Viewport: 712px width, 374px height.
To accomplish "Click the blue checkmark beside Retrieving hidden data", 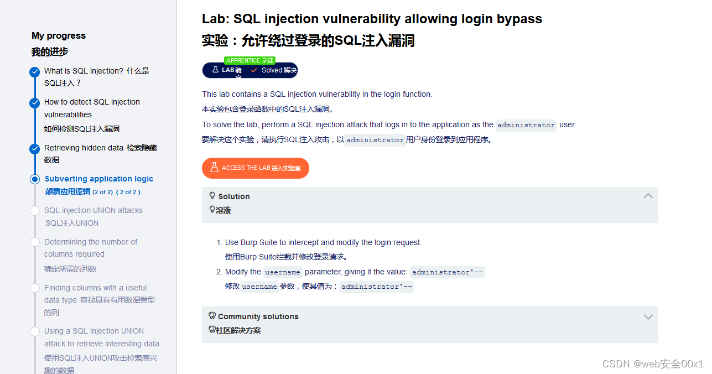I will tap(34, 148).
